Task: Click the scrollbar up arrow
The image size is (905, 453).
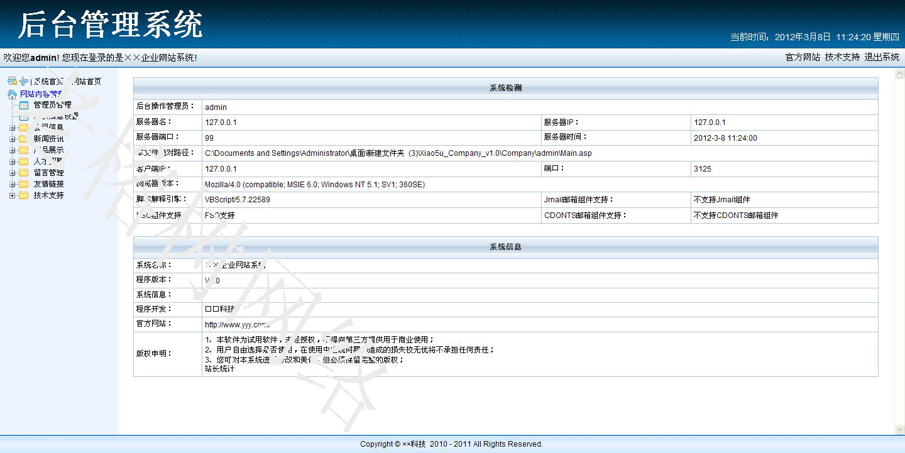Action: coord(899,74)
